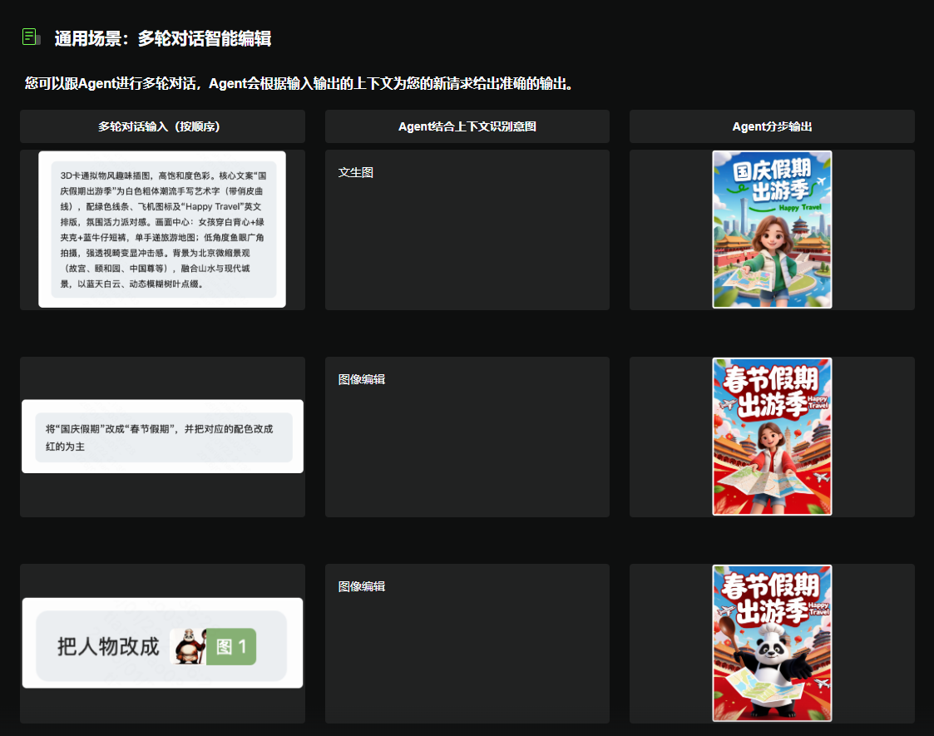
Task: Open the 春节假期 poster with the panda chef
Action: 772,643
